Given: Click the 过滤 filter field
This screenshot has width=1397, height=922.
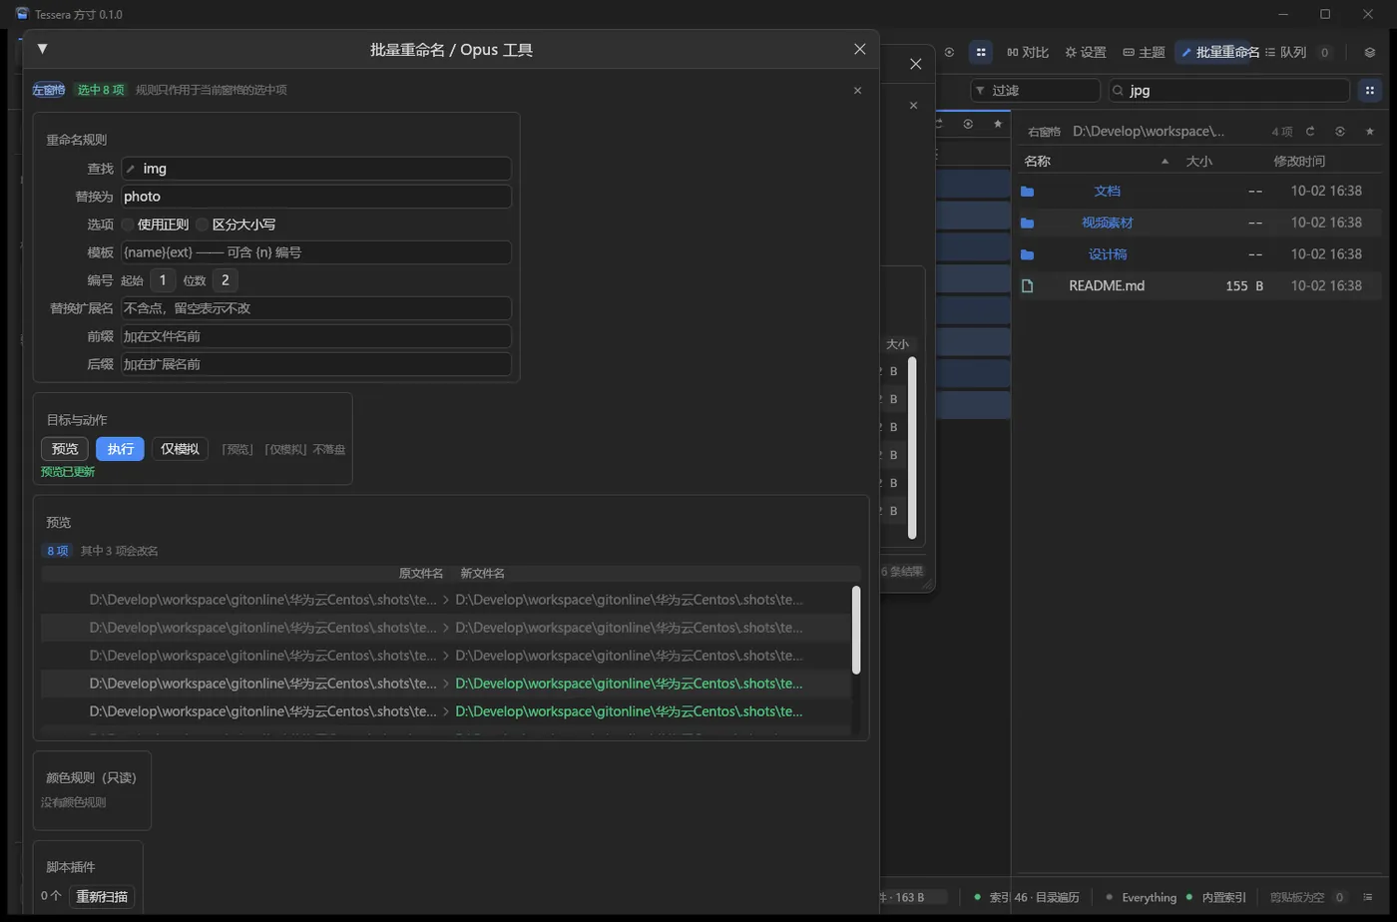Looking at the screenshot, I should click(x=1036, y=90).
